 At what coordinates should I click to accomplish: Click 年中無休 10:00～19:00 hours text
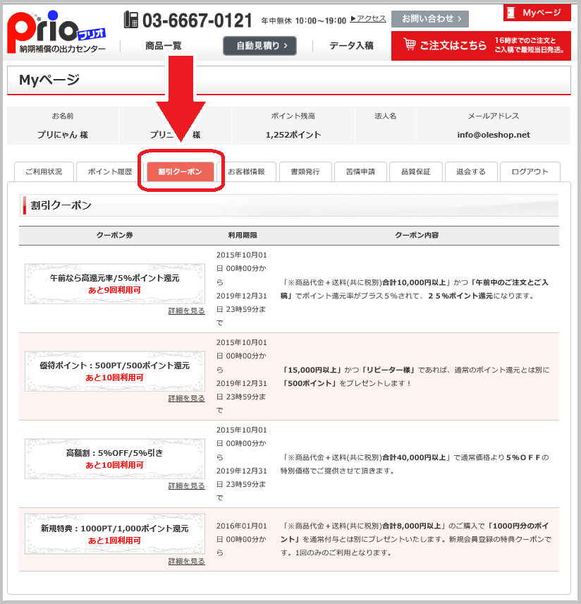point(304,20)
